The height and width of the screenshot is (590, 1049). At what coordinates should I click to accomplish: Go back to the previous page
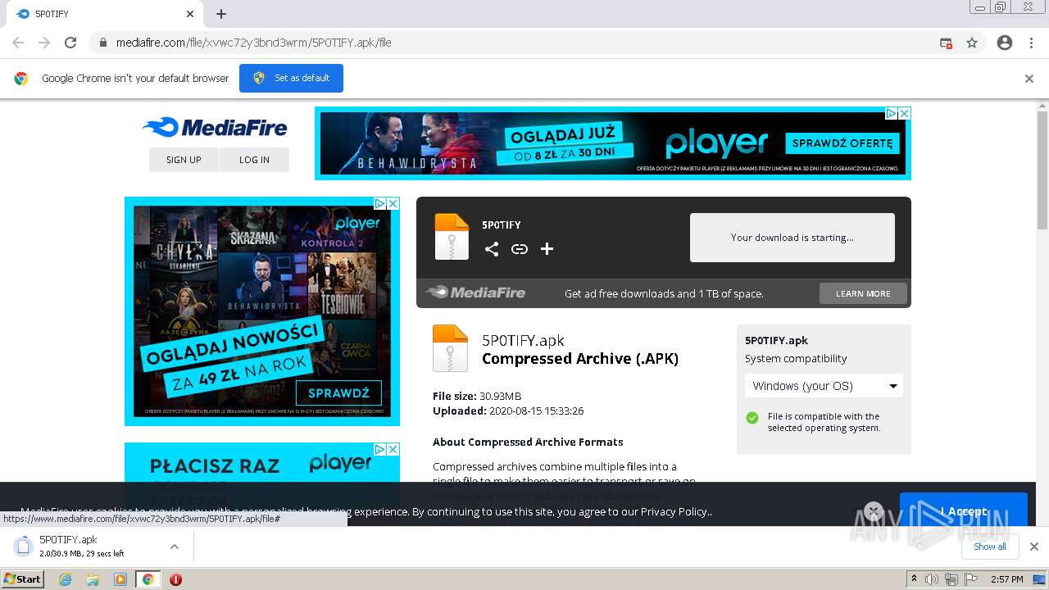pyautogui.click(x=18, y=43)
